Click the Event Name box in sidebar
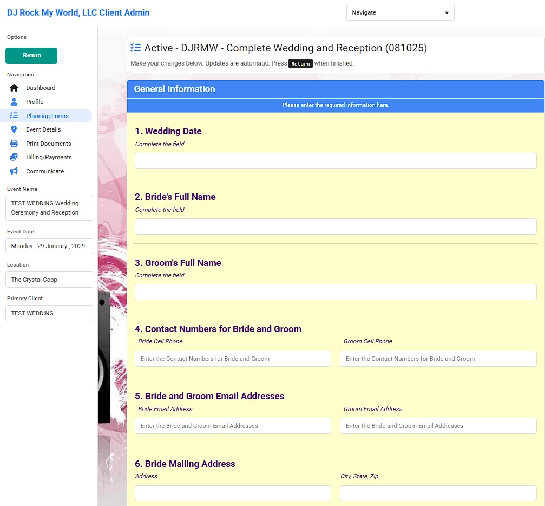 (x=50, y=208)
